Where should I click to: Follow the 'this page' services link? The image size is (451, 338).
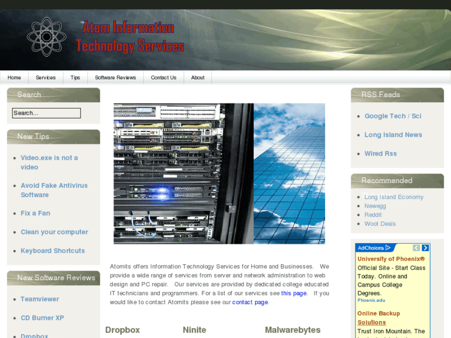tap(293, 293)
